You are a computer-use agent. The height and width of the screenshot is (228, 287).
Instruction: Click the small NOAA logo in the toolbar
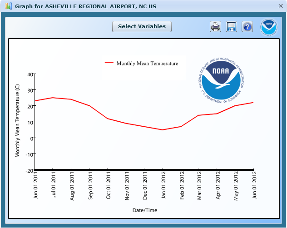coord(269,27)
